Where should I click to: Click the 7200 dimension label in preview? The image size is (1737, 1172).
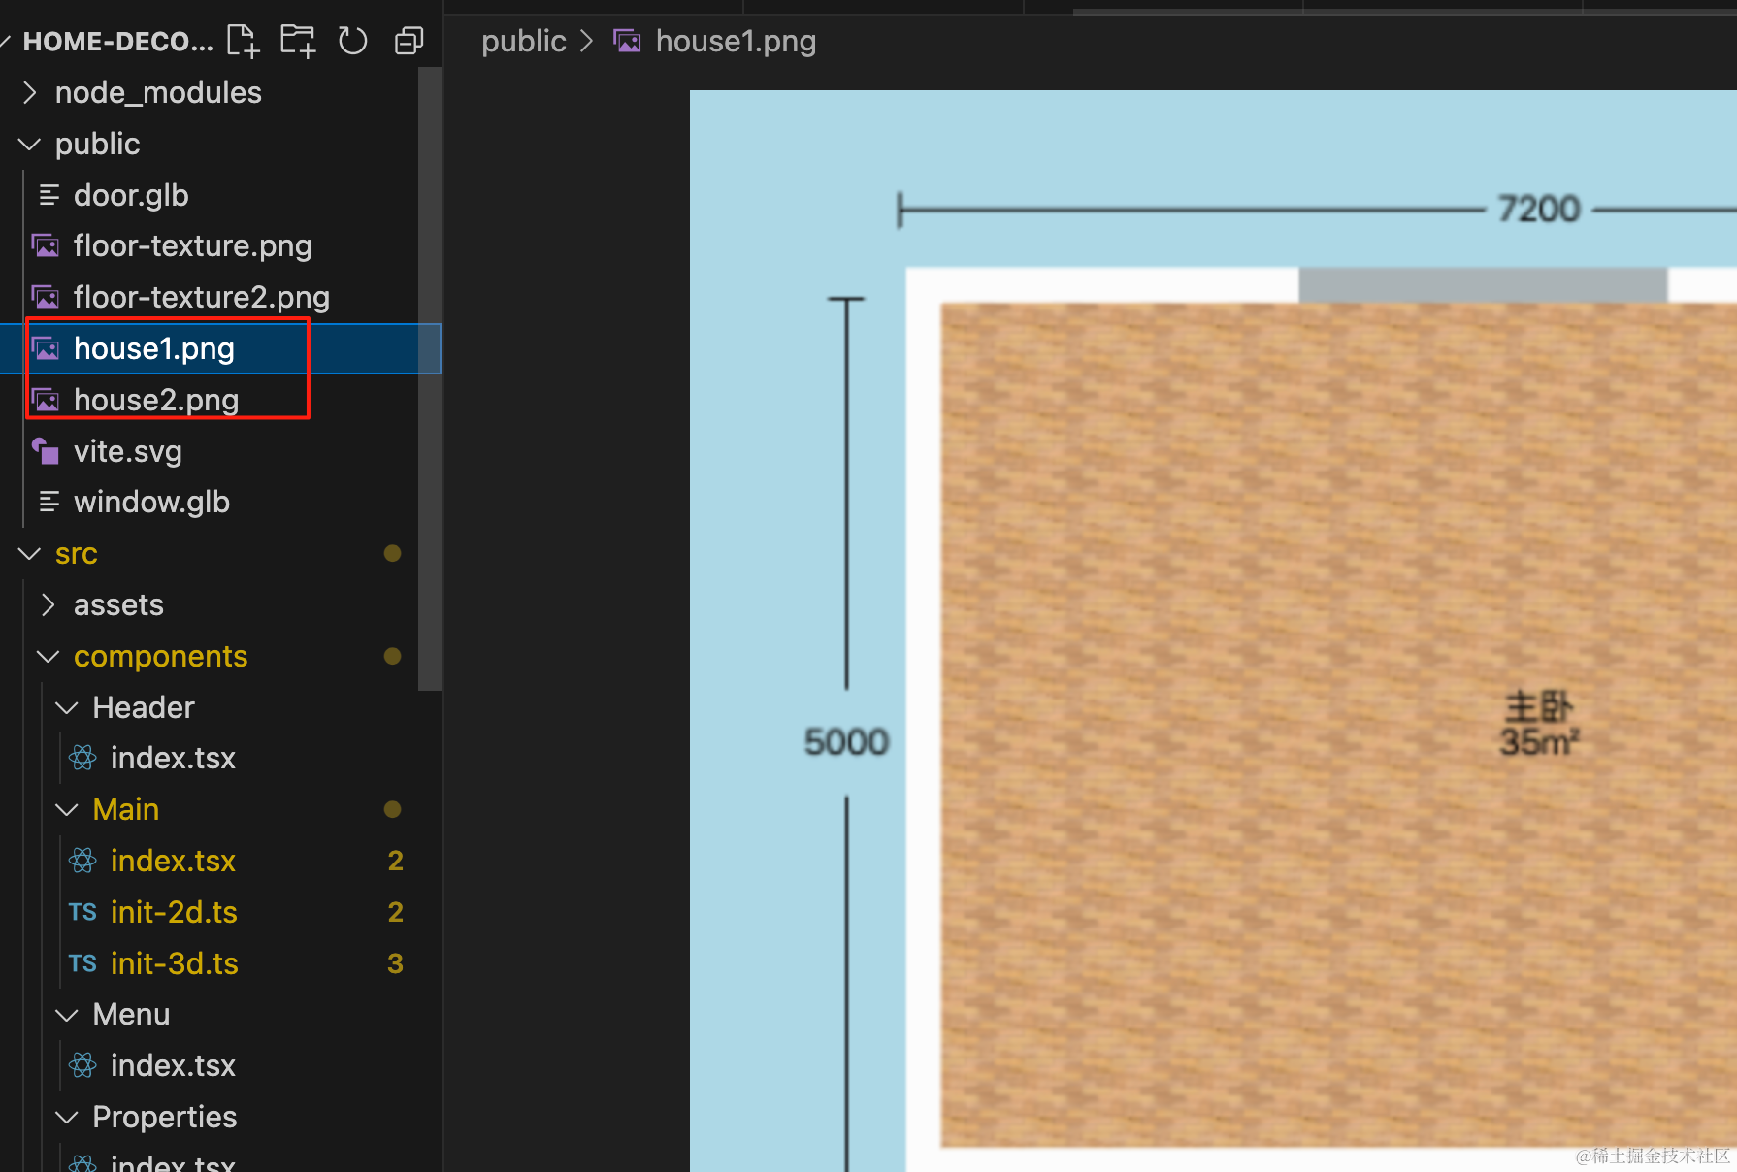point(1539,209)
